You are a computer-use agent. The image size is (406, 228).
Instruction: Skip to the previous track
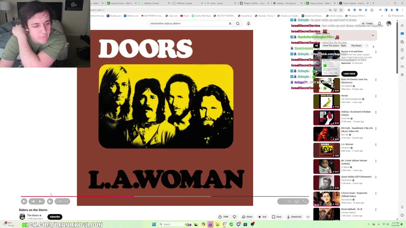coord(33,201)
